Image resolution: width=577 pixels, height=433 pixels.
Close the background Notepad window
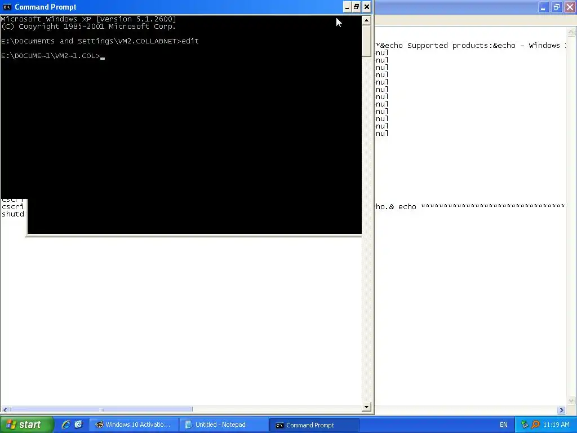point(570,7)
